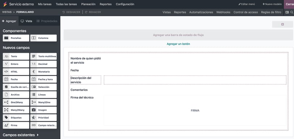Select the Many2Many relation field
The height and width of the screenshot is (139, 294).
pyautogui.click(x=16, y=110)
